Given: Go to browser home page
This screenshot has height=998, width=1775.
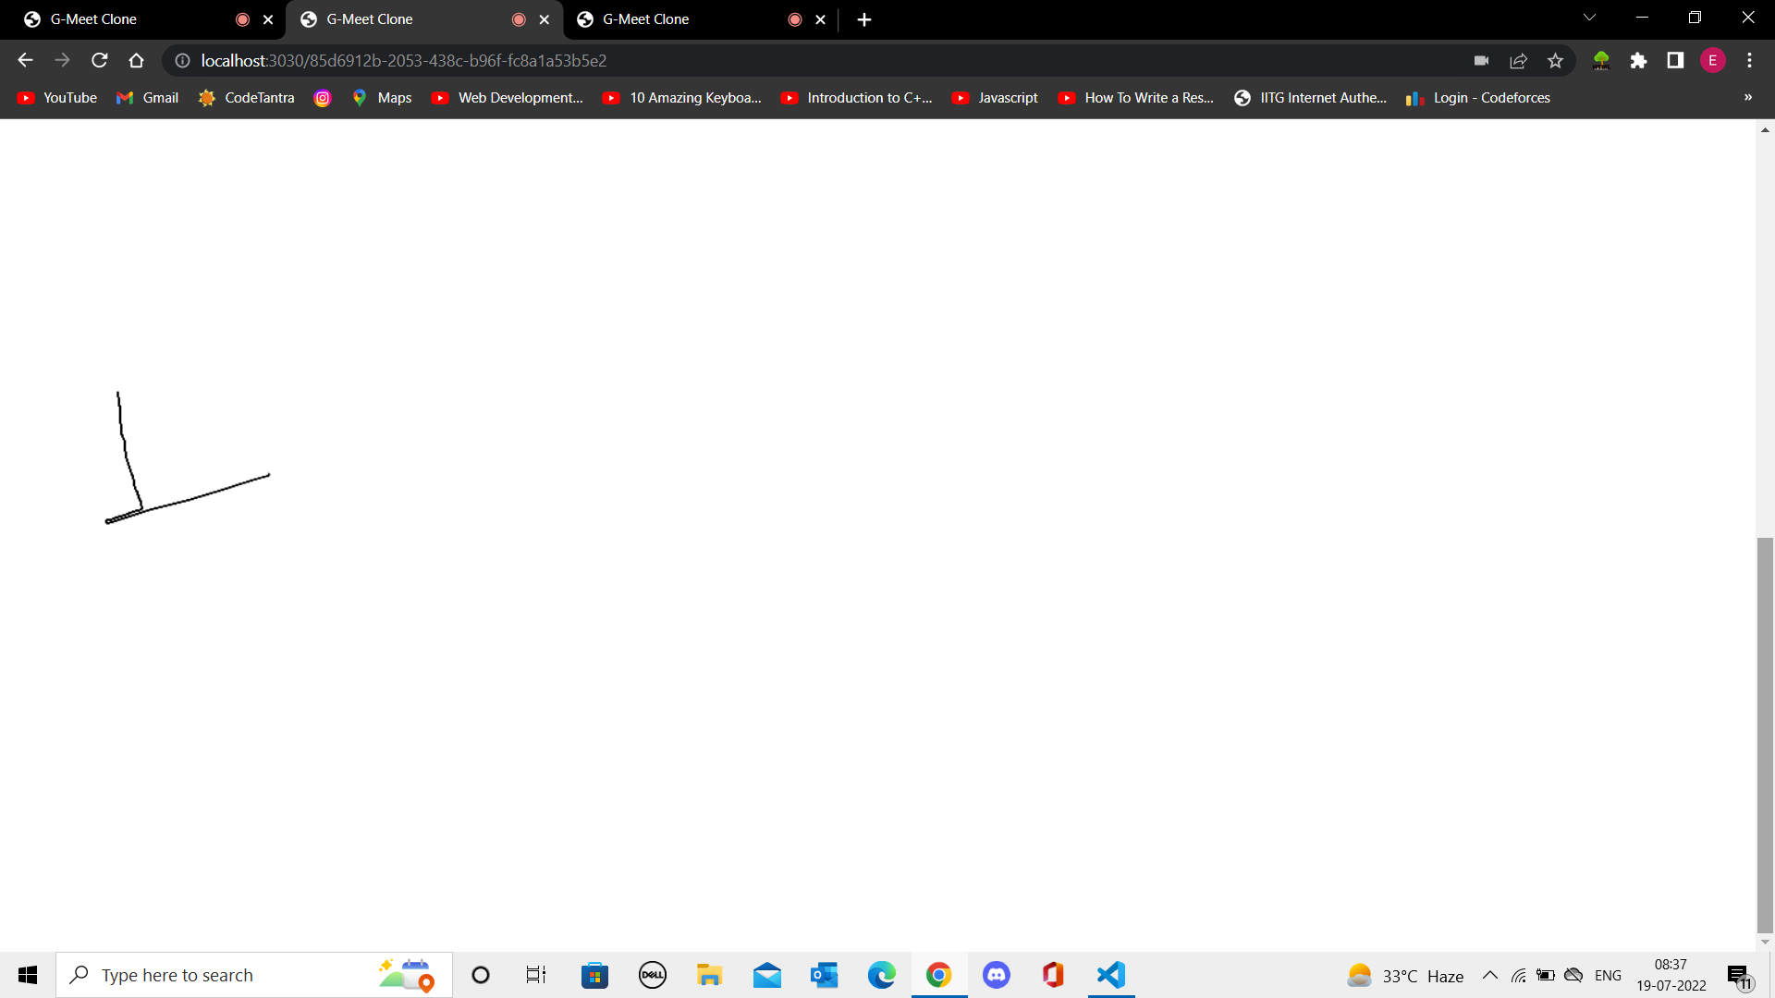Looking at the screenshot, I should click(137, 61).
